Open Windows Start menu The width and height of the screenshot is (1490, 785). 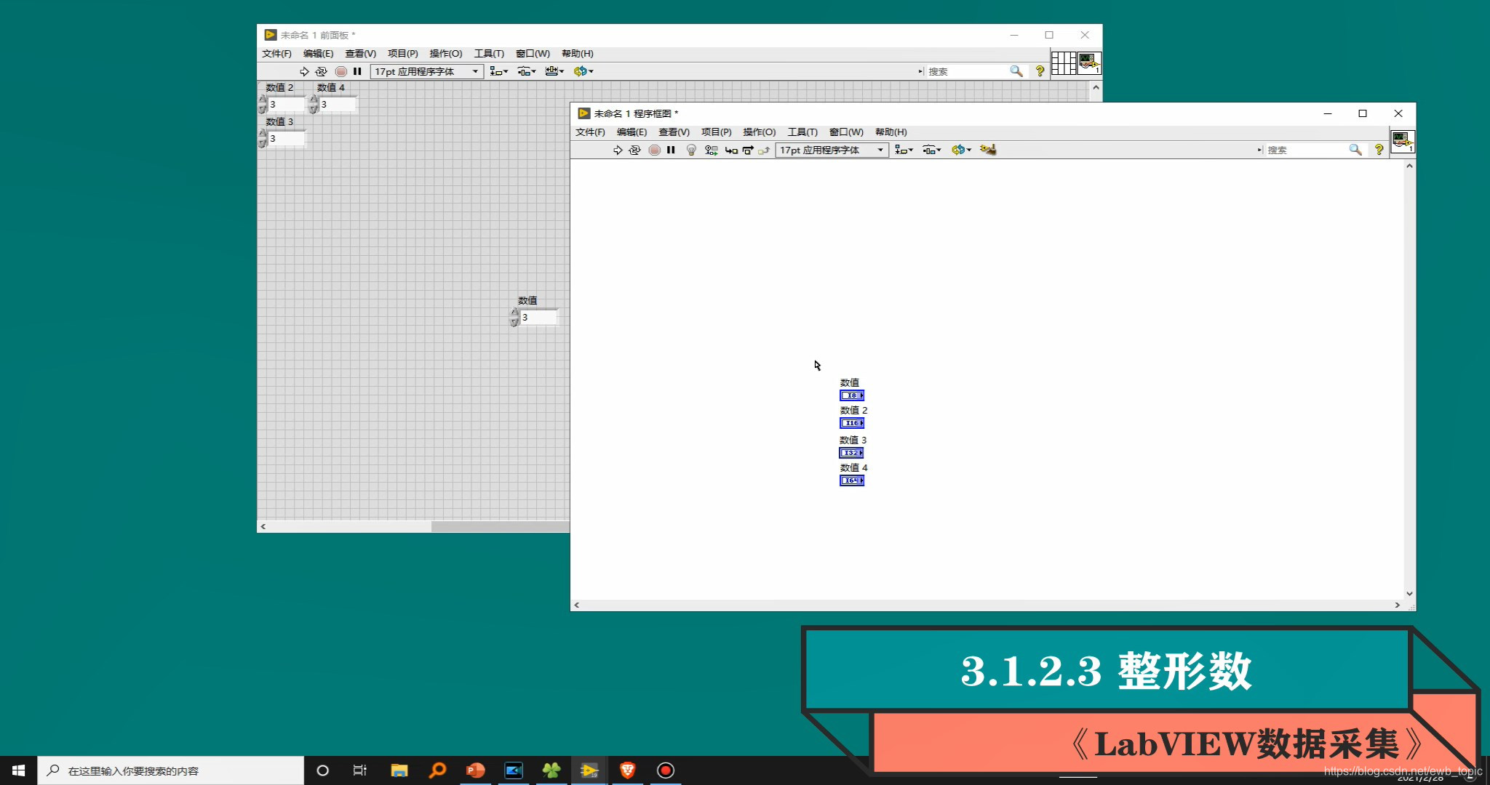tap(18, 770)
